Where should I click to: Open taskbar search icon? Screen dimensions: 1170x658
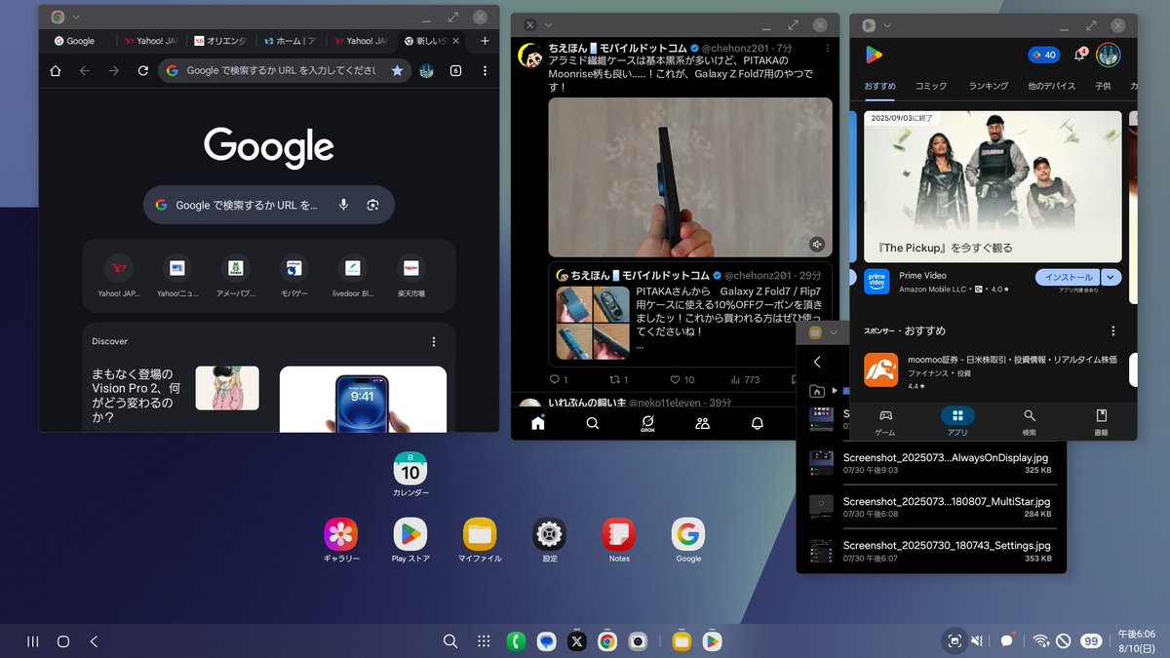(x=450, y=641)
